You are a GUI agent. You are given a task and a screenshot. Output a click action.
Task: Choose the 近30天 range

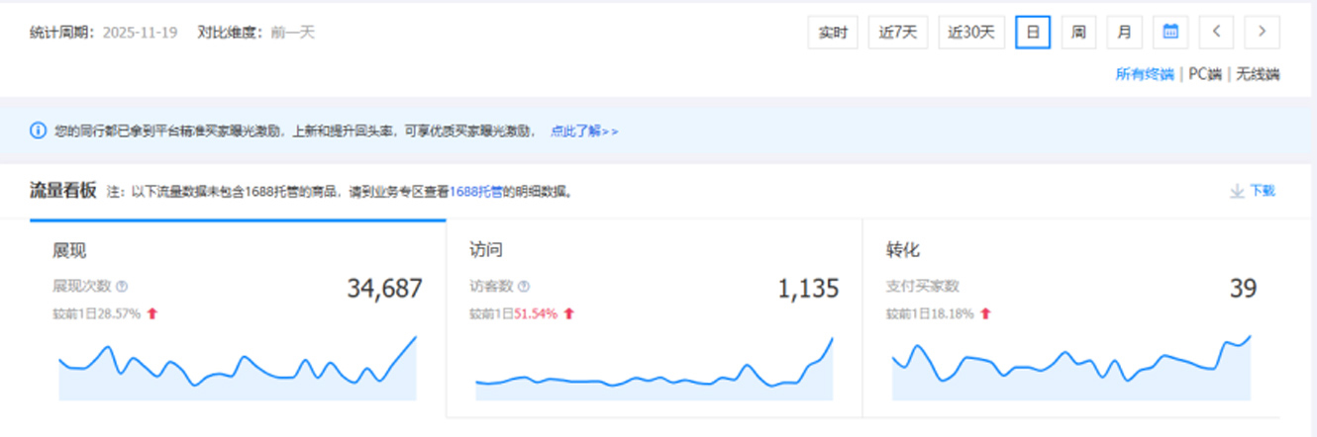tap(971, 32)
